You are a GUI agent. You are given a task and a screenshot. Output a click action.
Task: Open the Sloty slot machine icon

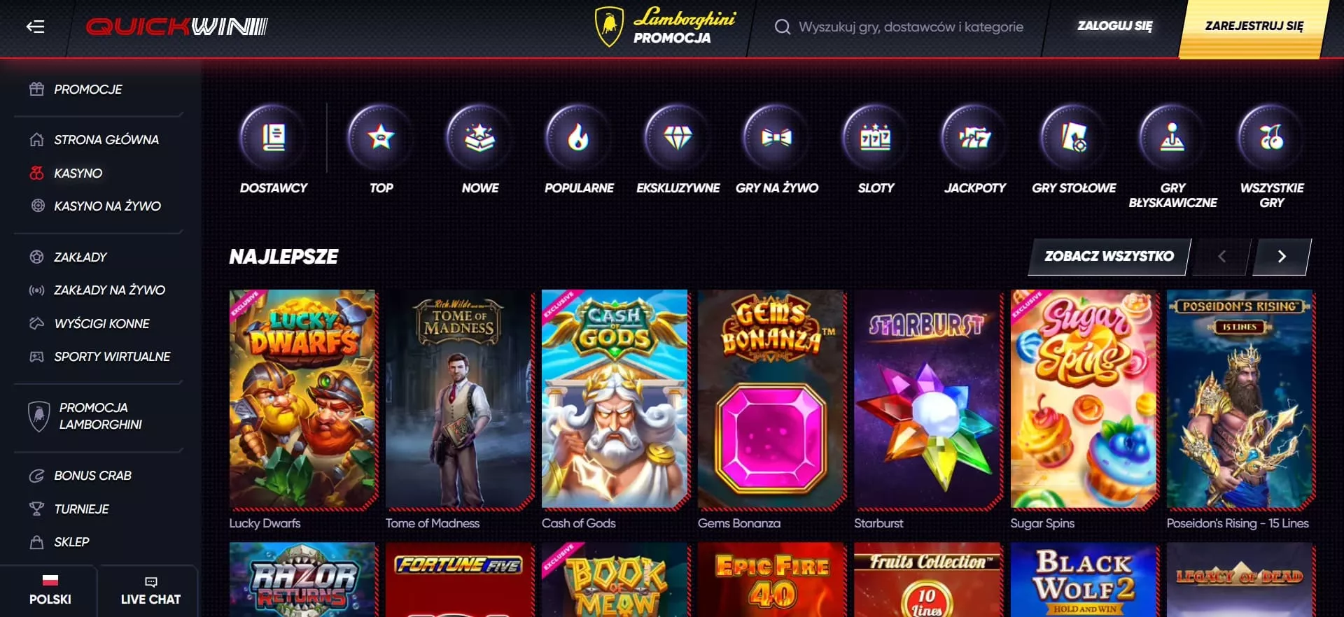[876, 137]
